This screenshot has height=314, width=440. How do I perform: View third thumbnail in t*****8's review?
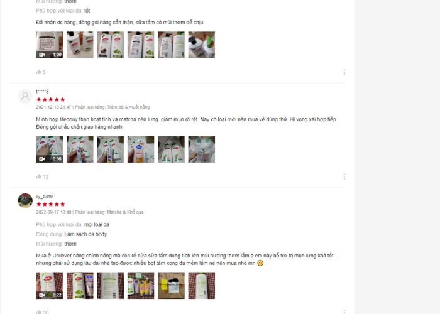click(x=110, y=149)
